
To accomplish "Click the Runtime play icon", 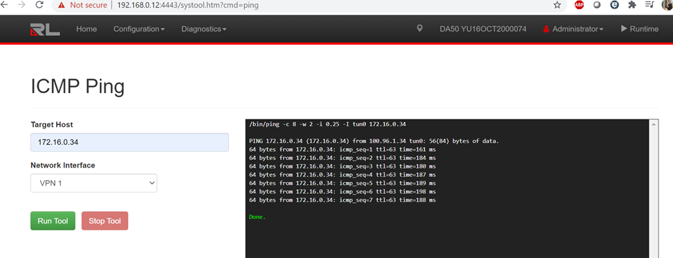I will [x=624, y=29].
